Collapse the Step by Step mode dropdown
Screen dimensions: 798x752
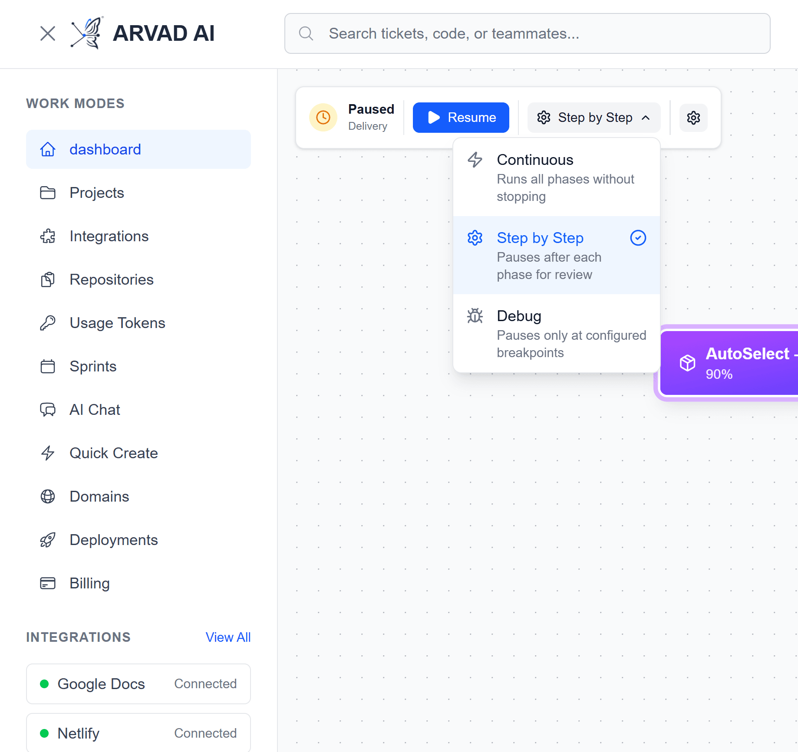[594, 118]
